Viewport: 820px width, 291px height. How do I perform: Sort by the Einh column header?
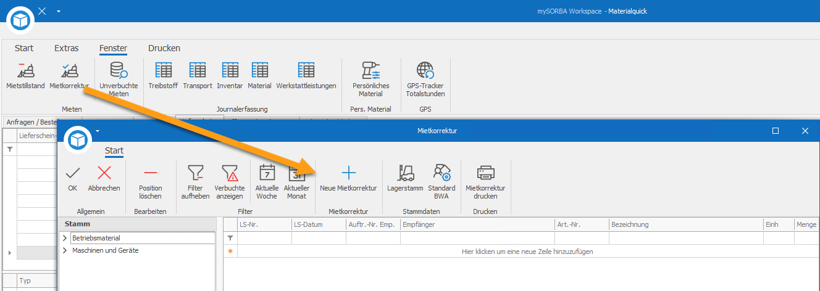click(x=779, y=225)
